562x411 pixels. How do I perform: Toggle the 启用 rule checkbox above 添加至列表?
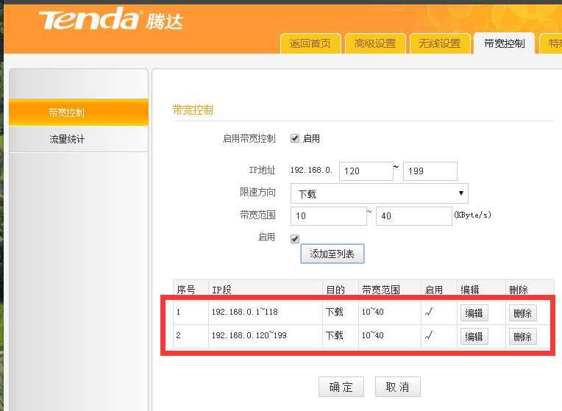click(x=295, y=238)
